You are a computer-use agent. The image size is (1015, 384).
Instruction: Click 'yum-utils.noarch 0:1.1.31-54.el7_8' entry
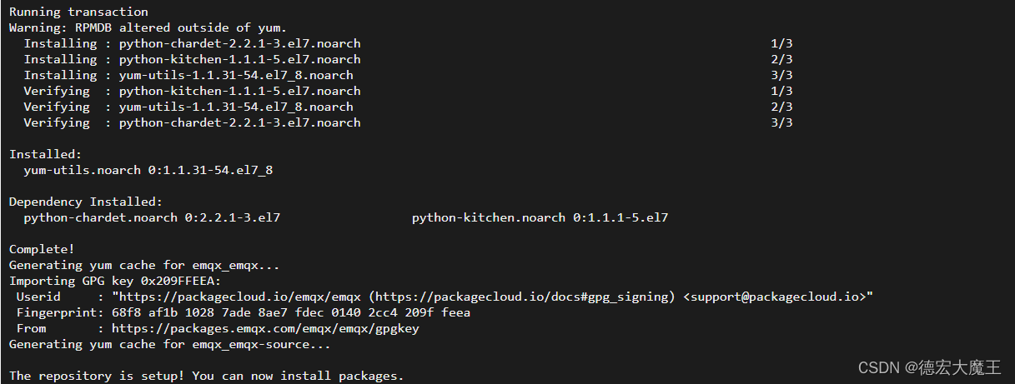pos(148,170)
